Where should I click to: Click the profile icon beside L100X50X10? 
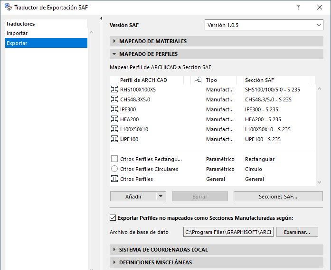[x=114, y=129]
